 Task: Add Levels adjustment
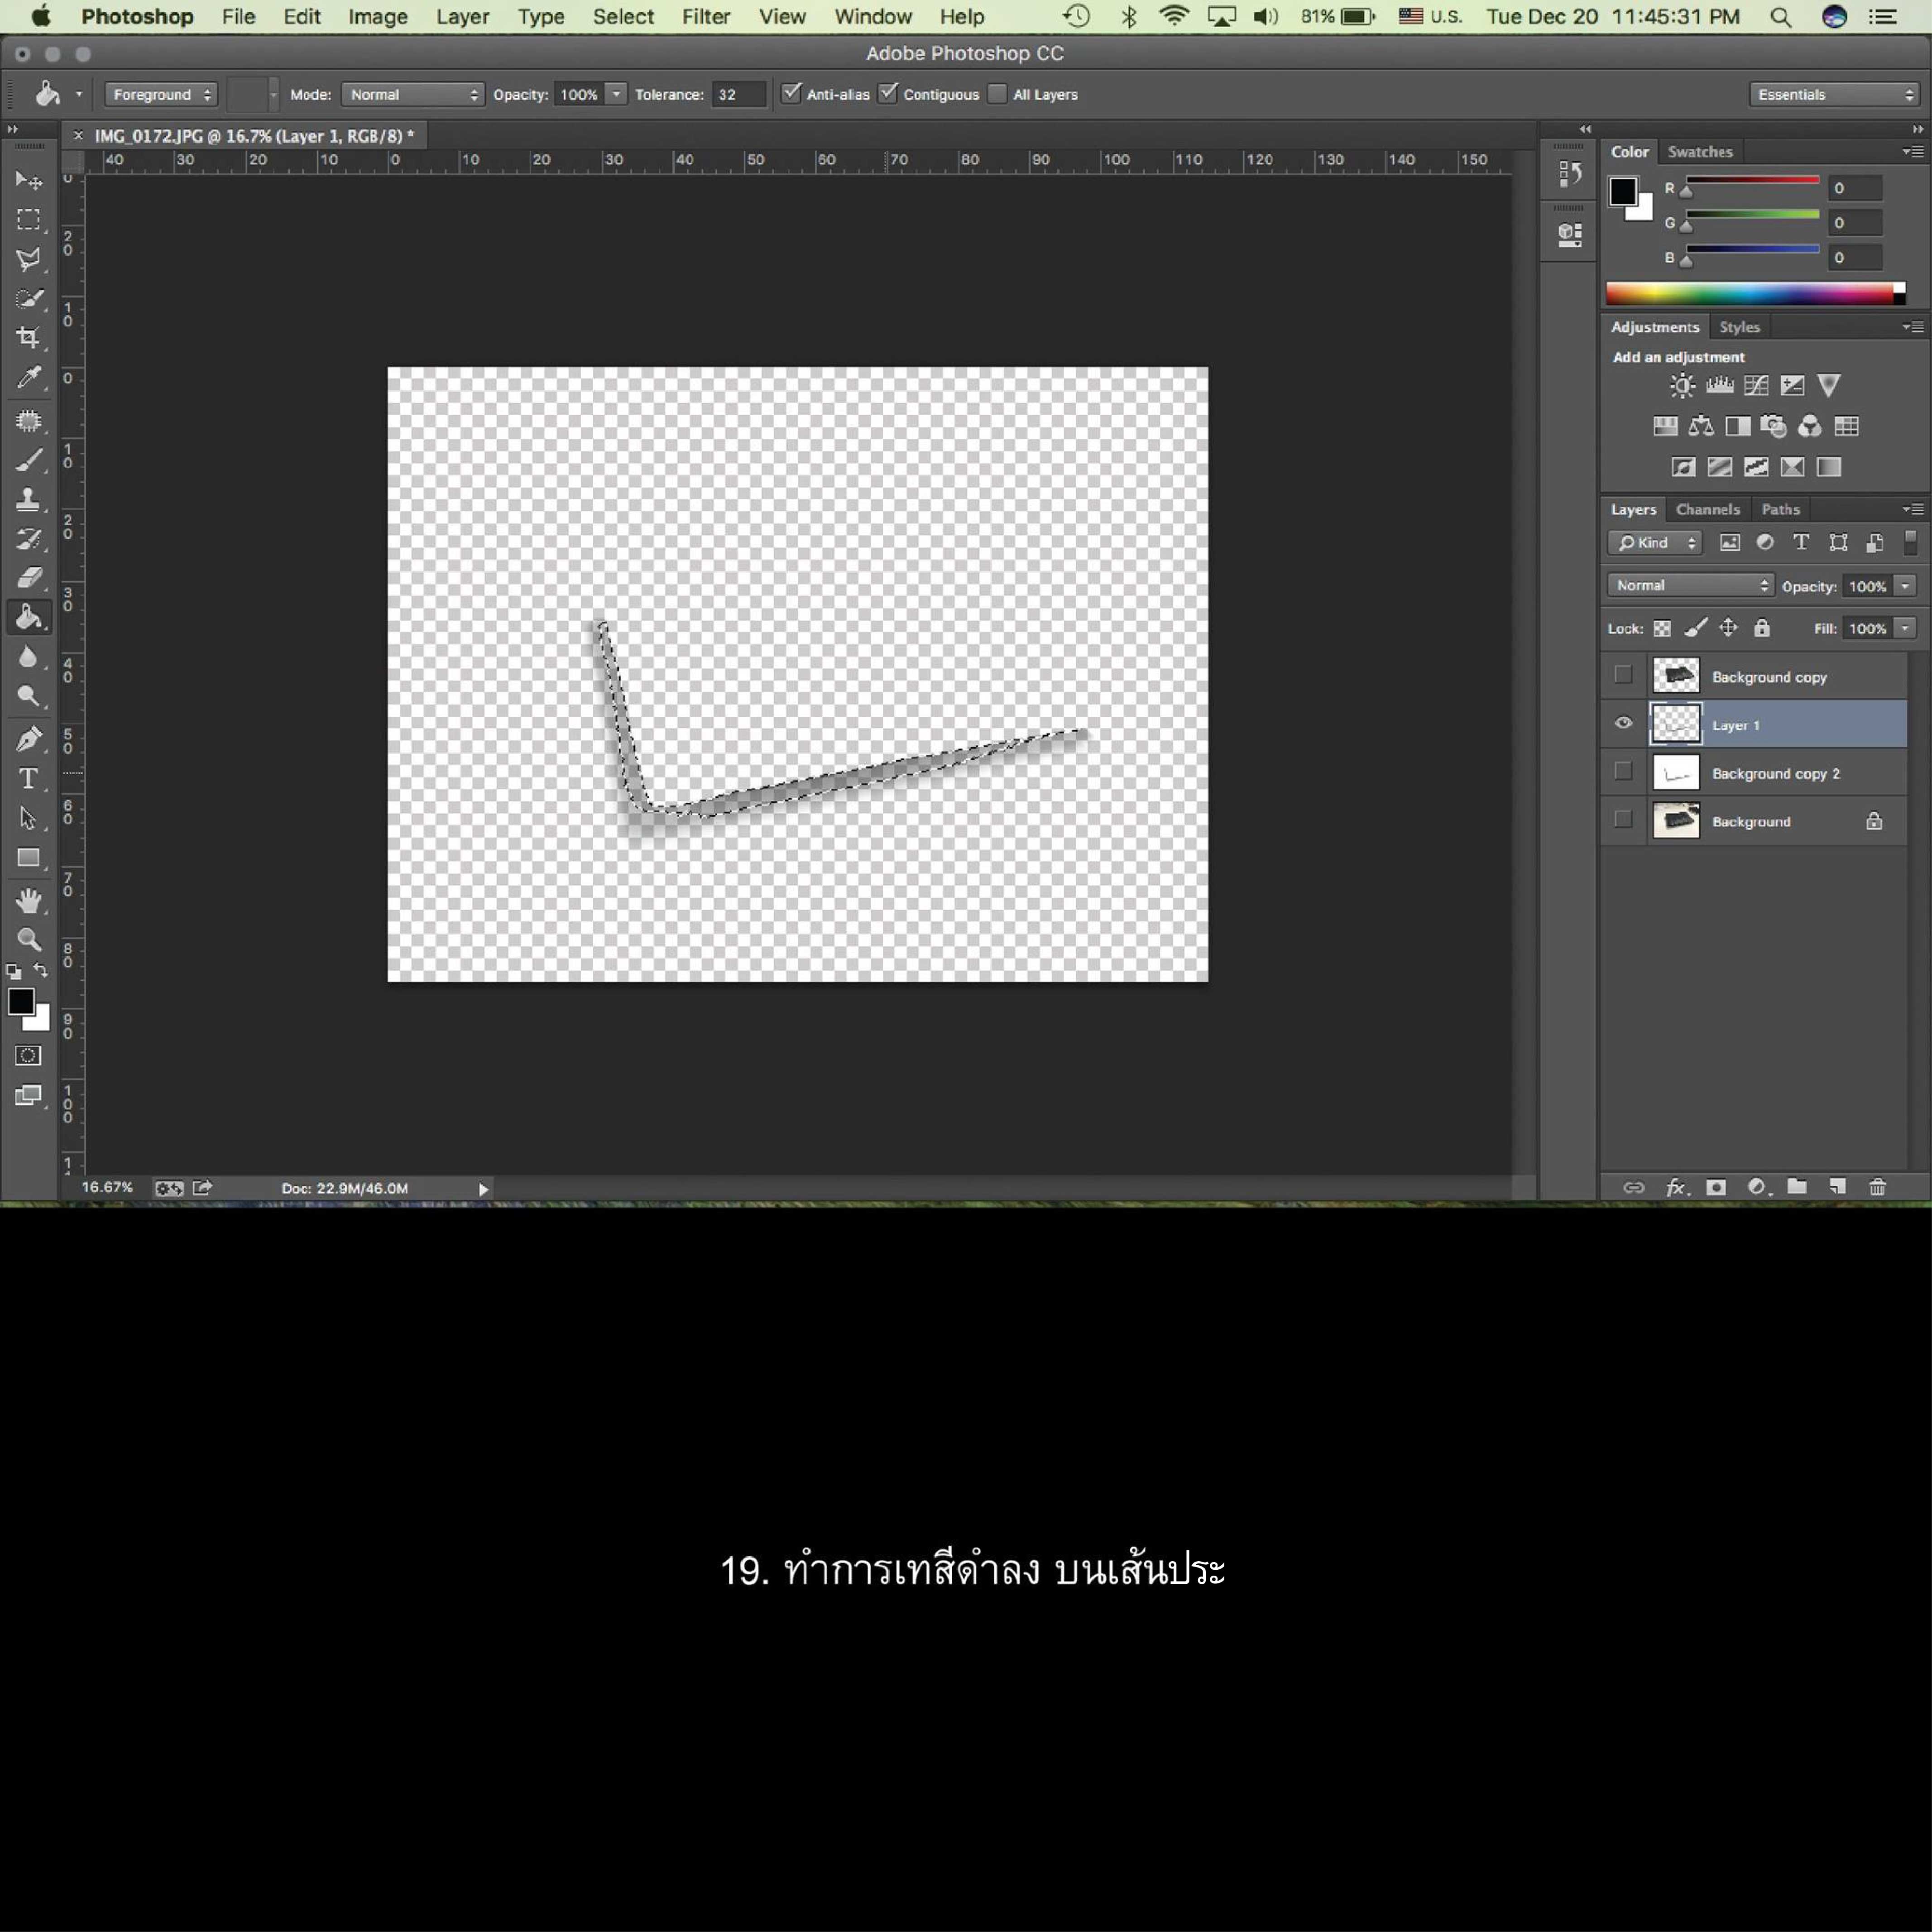[x=1720, y=386]
